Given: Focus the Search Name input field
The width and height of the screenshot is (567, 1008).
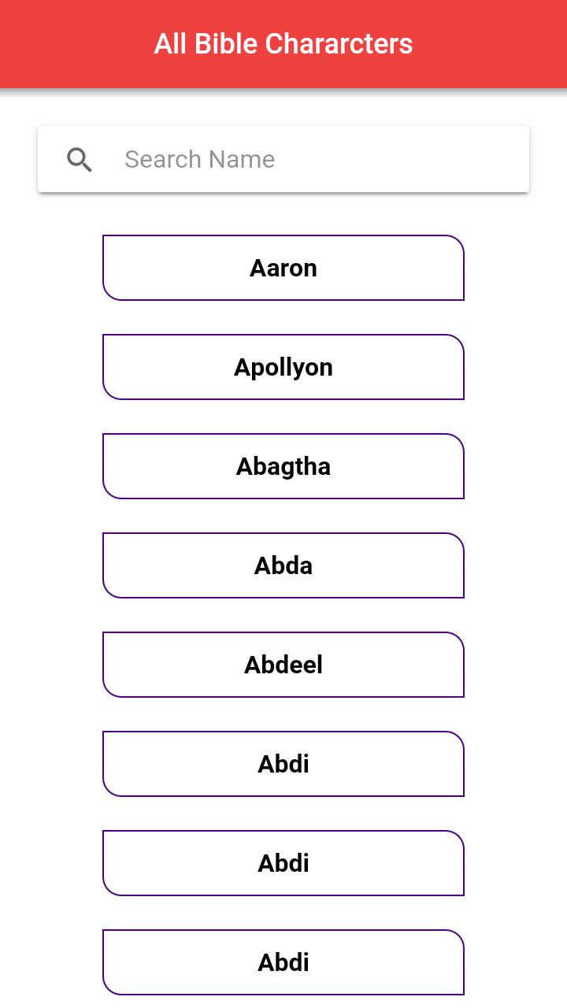Looking at the screenshot, I should pyautogui.click(x=315, y=159).
